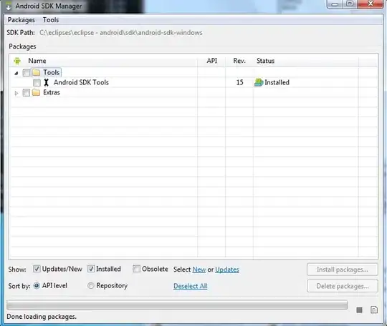Toggle the Installed filter checkbox
This screenshot has width=387, height=326.
coord(91,269)
